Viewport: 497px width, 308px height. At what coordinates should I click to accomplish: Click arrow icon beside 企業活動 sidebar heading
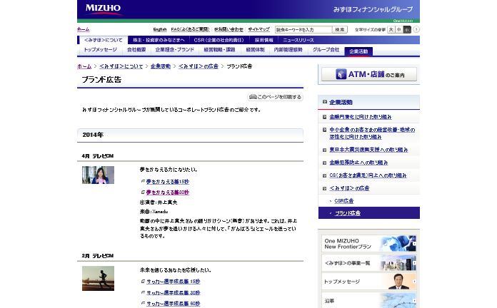click(325, 102)
